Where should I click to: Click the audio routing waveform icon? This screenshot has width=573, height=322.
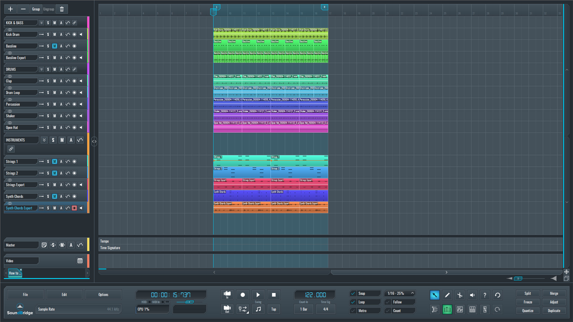point(243,309)
